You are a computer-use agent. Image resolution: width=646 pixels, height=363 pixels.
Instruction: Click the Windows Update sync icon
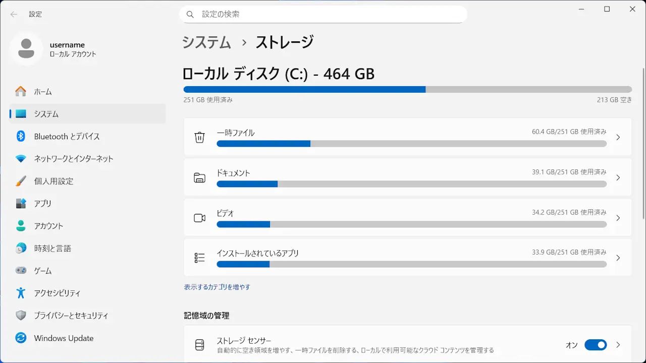click(x=21, y=338)
